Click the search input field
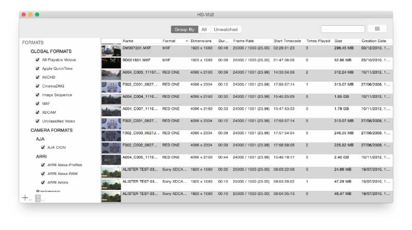This screenshot has height=230, width=412. tap(342, 29)
